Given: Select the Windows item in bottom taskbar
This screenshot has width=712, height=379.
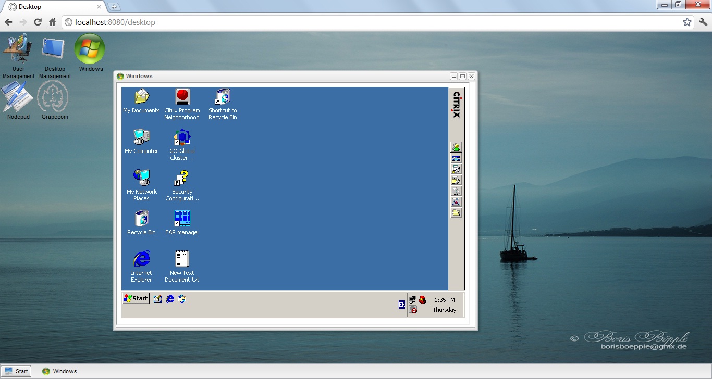Looking at the screenshot, I should pyautogui.click(x=60, y=371).
